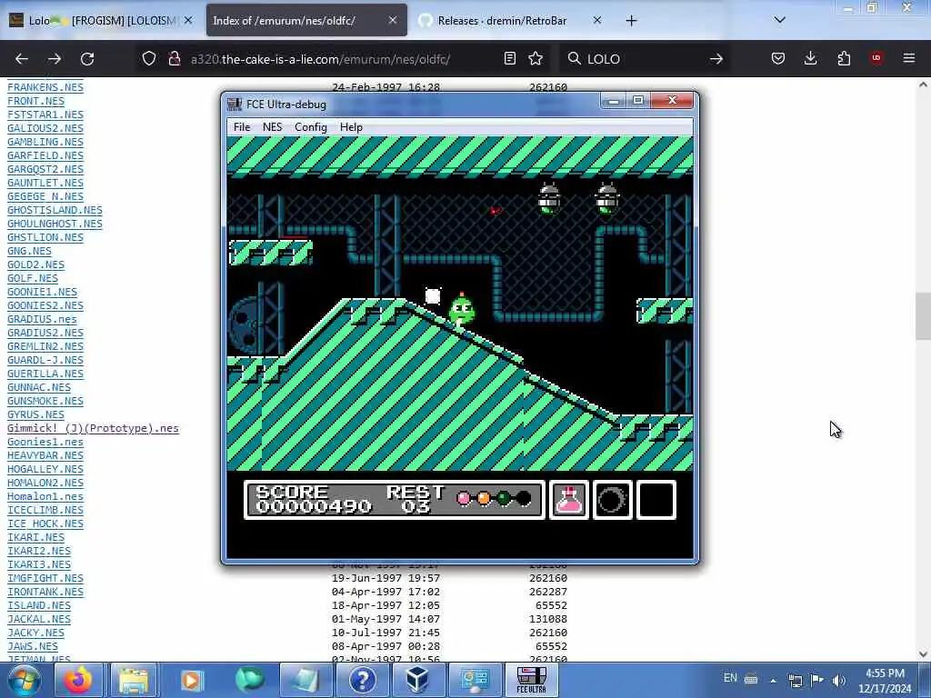This screenshot has width=931, height=698.
Task: Submit search with arrow button
Action: tap(716, 59)
